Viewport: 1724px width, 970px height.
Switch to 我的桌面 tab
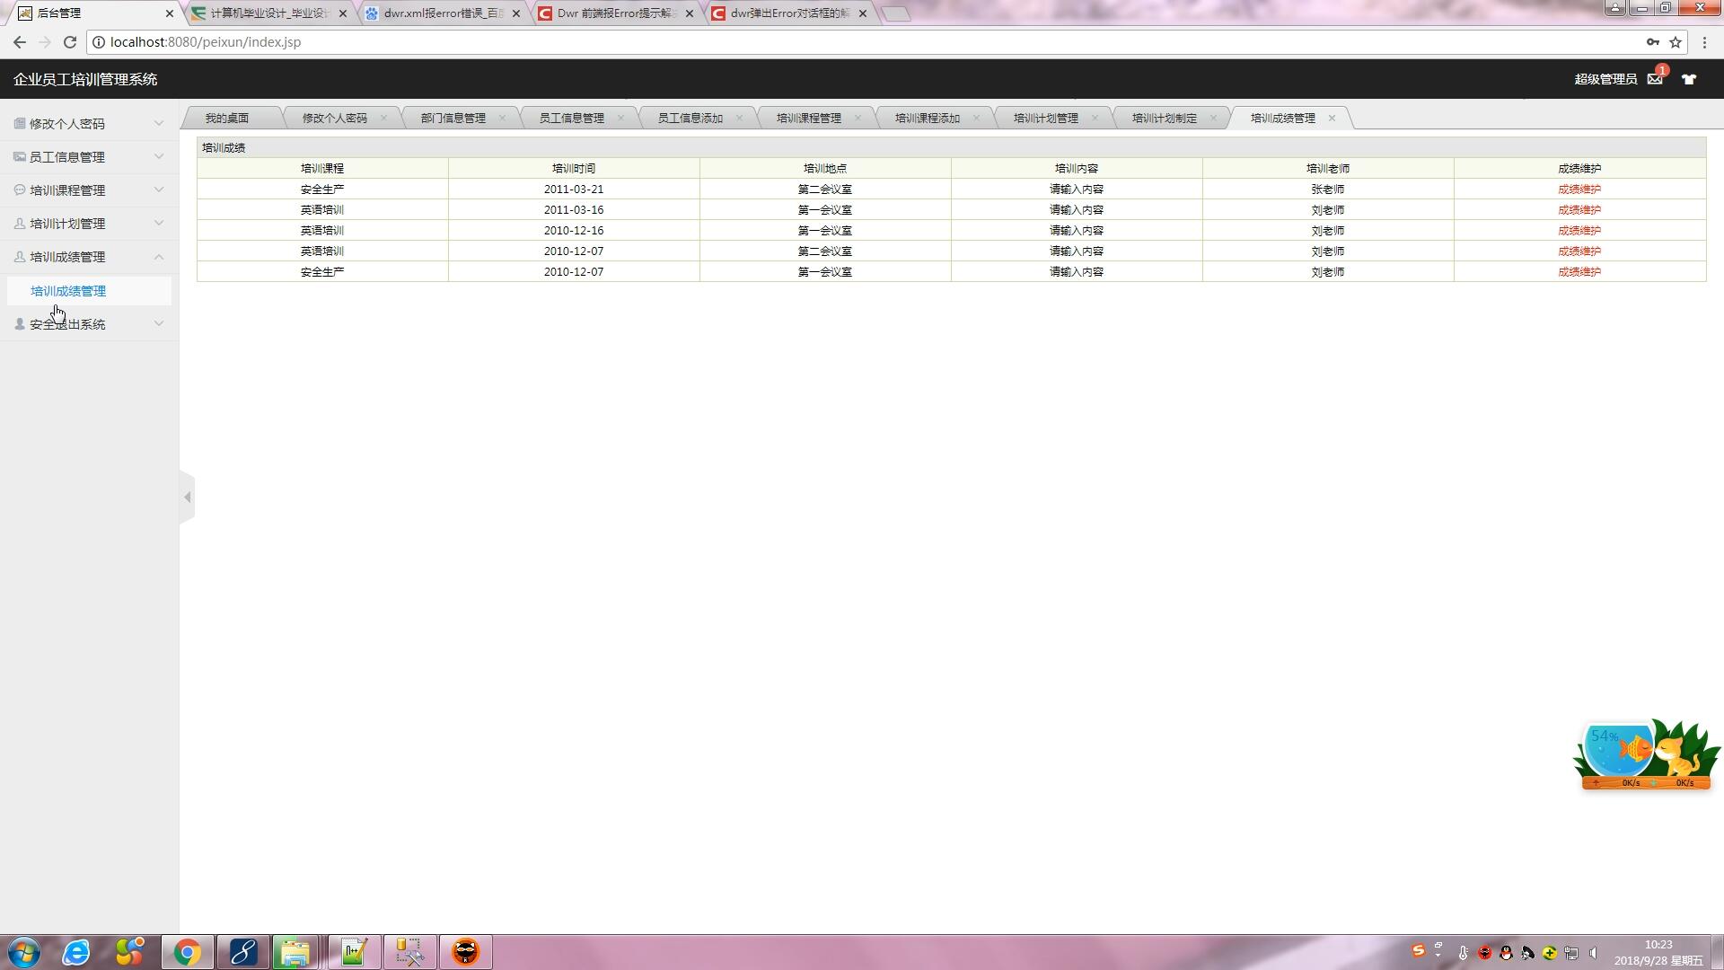click(227, 118)
